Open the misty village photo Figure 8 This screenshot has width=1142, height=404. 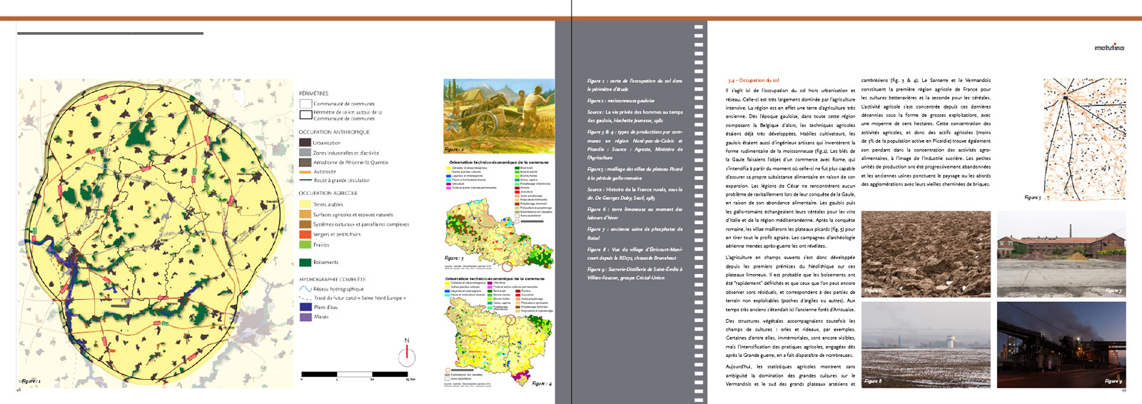(926, 345)
